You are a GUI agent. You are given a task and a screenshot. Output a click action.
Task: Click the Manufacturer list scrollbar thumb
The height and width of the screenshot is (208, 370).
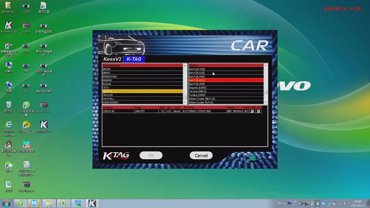click(185, 97)
